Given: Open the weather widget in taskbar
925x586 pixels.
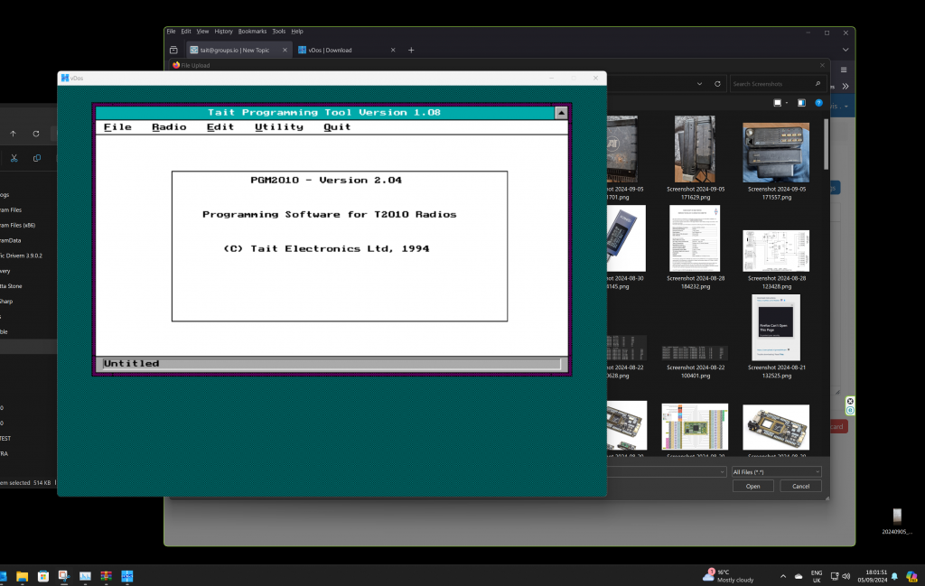Looking at the screenshot, I should click(x=732, y=575).
